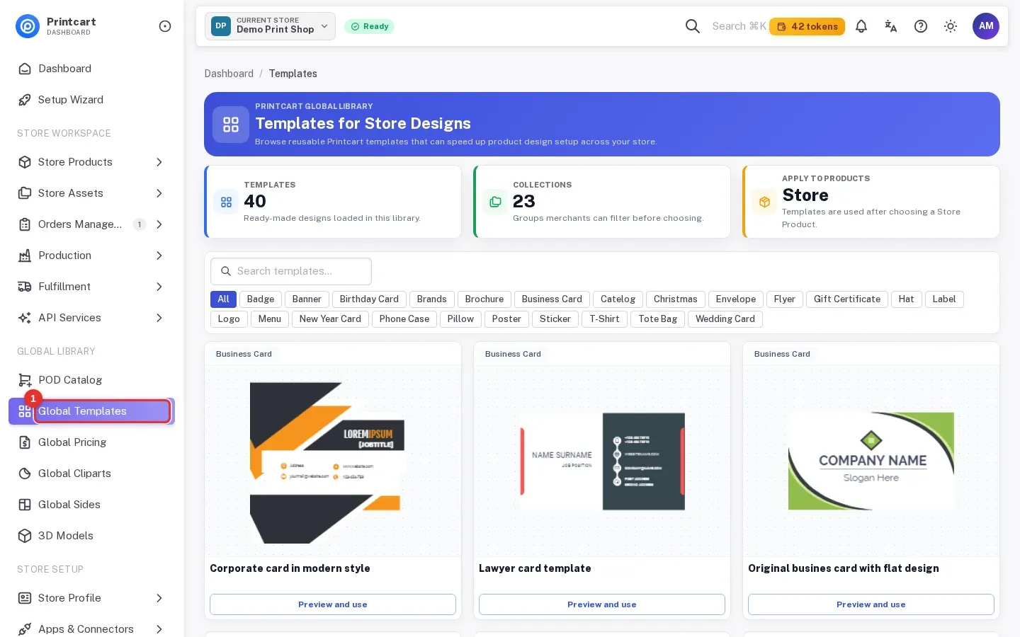Click the Printcart logo icon

[28, 26]
